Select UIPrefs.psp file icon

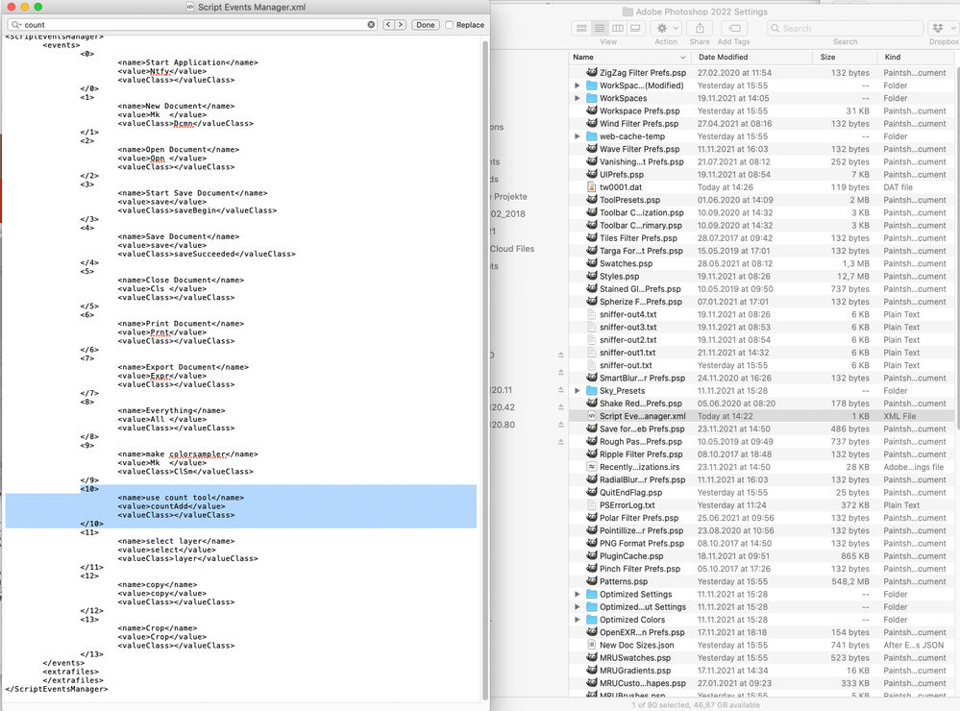tap(591, 175)
